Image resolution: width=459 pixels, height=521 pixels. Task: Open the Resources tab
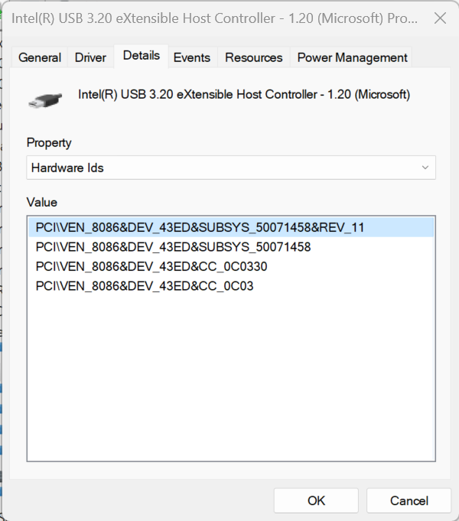tap(253, 57)
